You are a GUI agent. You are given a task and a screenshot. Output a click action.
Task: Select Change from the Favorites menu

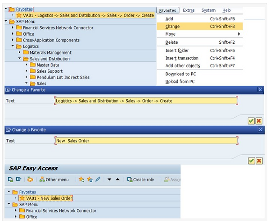point(200,27)
